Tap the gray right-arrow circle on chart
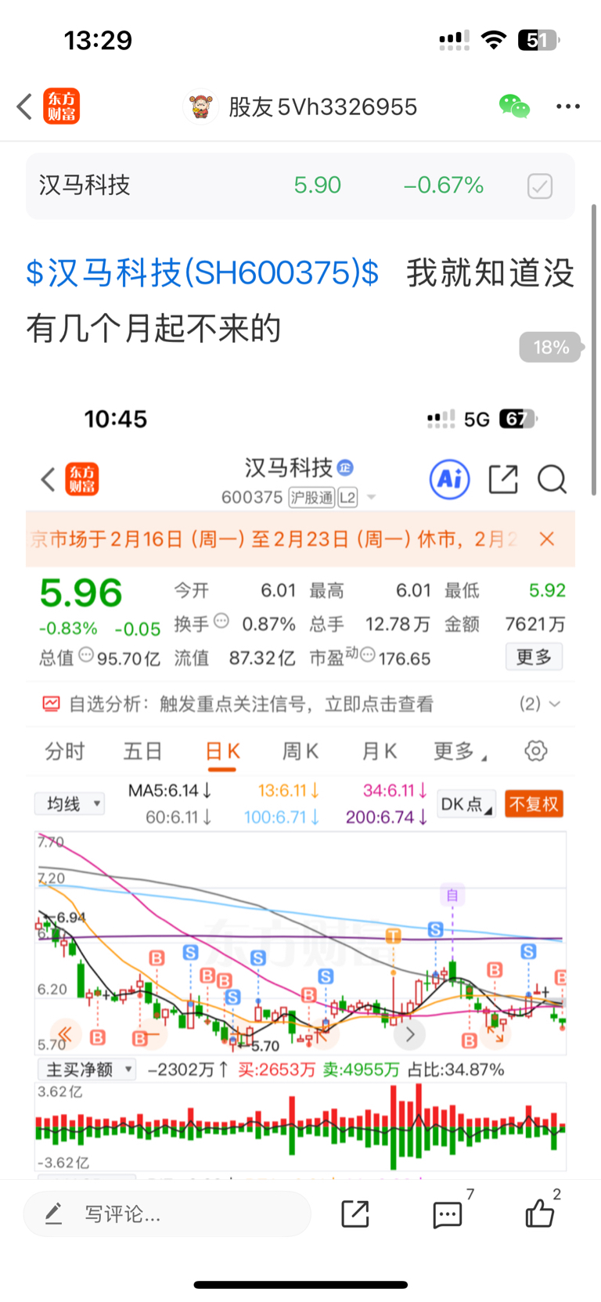Screen dimensions: 601x1302 409,1035
